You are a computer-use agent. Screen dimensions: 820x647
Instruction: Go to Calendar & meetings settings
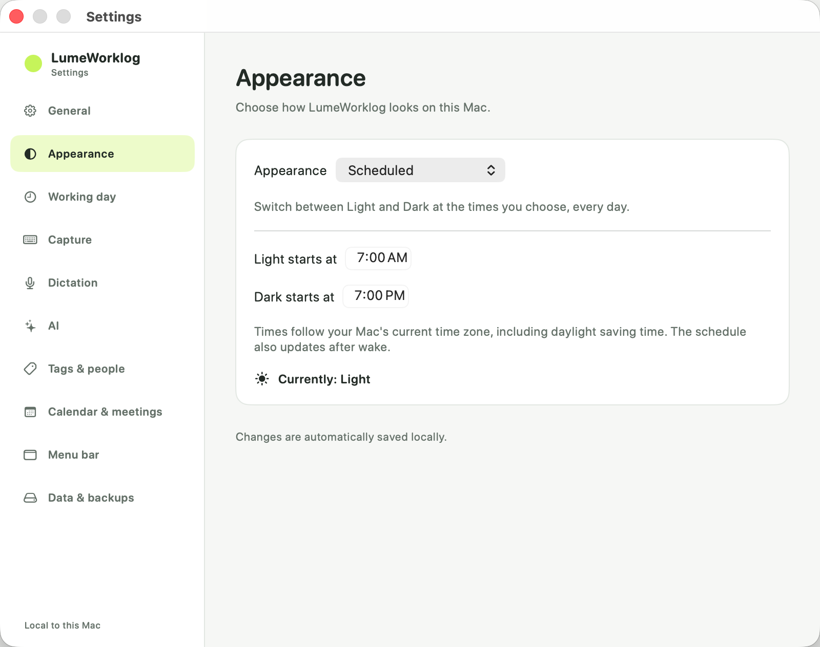click(102, 412)
